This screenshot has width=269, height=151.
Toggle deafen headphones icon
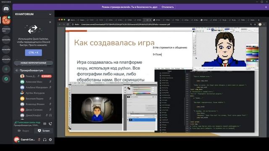(x=45, y=140)
